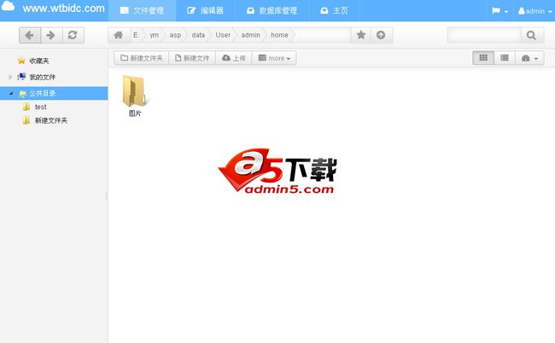Focus the search input field
The height and width of the screenshot is (343, 555).
484,35
